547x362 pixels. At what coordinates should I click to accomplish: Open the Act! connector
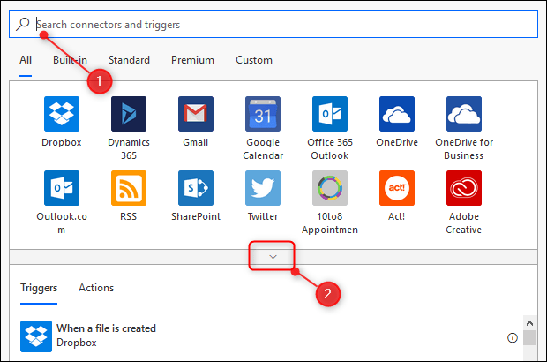397,188
